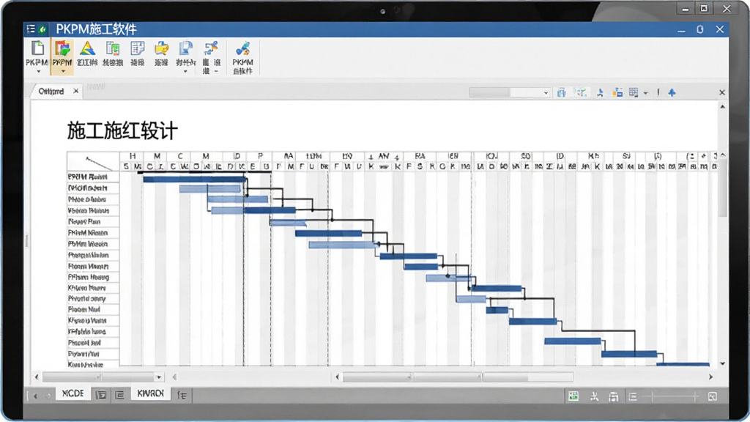Click the lined list page ribbon icon

(x=137, y=49)
